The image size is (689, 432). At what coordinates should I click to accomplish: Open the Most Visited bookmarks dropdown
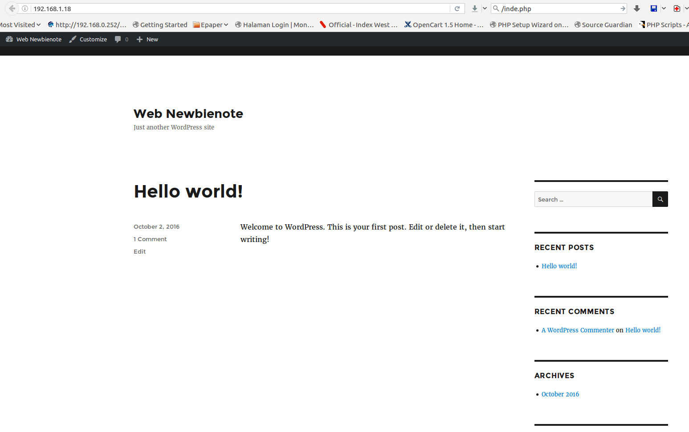pos(20,25)
